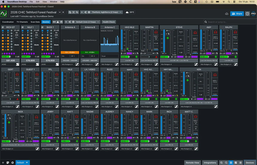Expand the project title dropdown chevron
The image size is (257, 165).
(60, 12)
